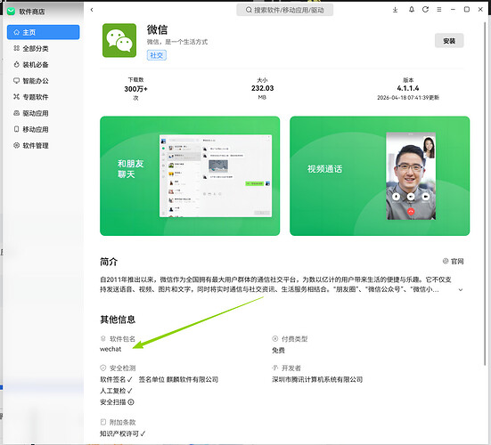Open the hamburger menu icon

(x=439, y=10)
